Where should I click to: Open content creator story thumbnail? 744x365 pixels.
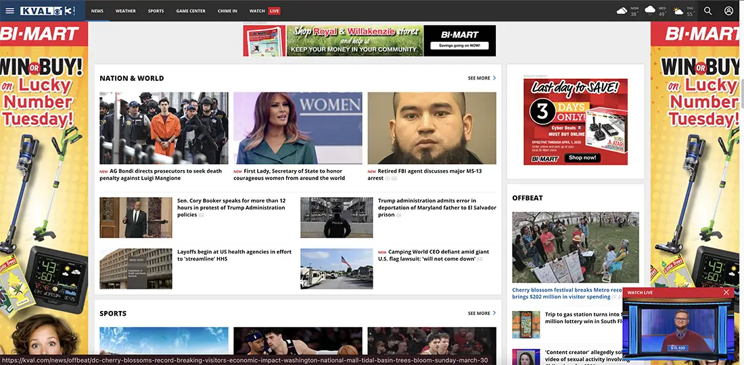point(526,356)
